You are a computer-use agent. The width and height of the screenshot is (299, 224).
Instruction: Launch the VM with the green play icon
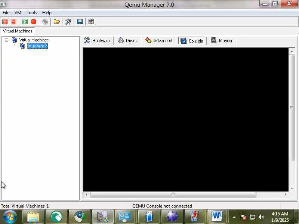25,22
